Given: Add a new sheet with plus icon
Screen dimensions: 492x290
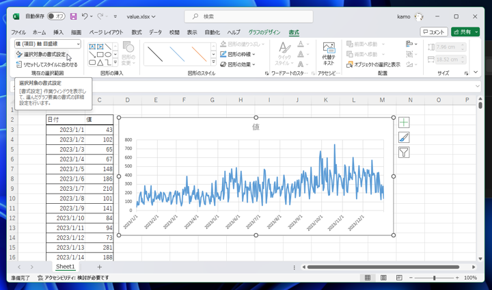Looking at the screenshot, I should [x=99, y=267].
